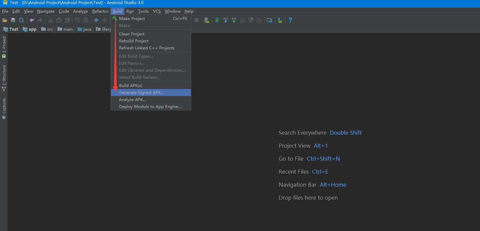
Task: Click the Synchronize toolbar icon
Action: (x=21, y=20)
